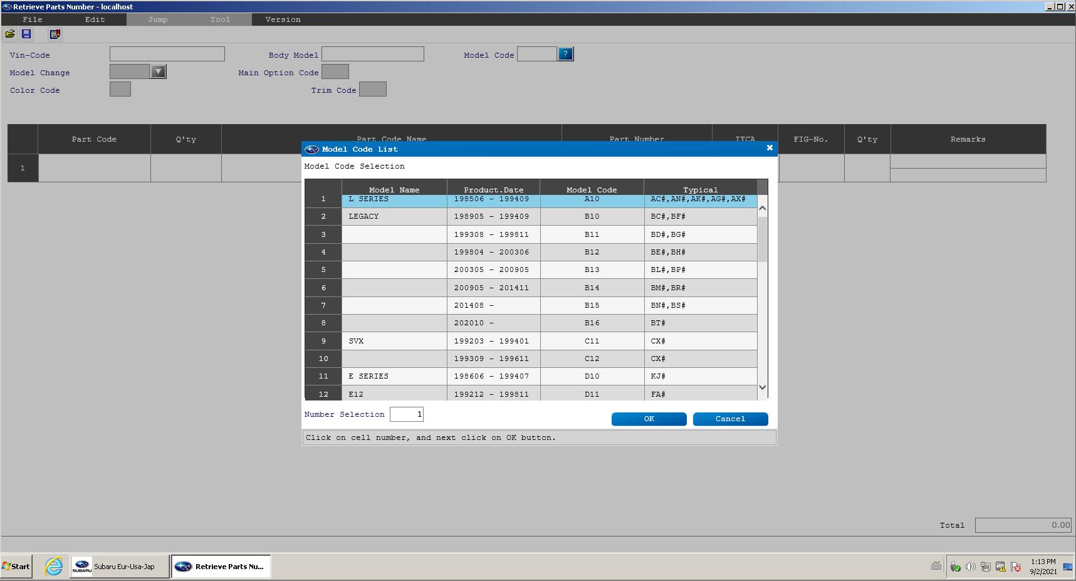Click the Part Code column header in main table
Viewport: 1076px width, 581px height.
(x=94, y=139)
